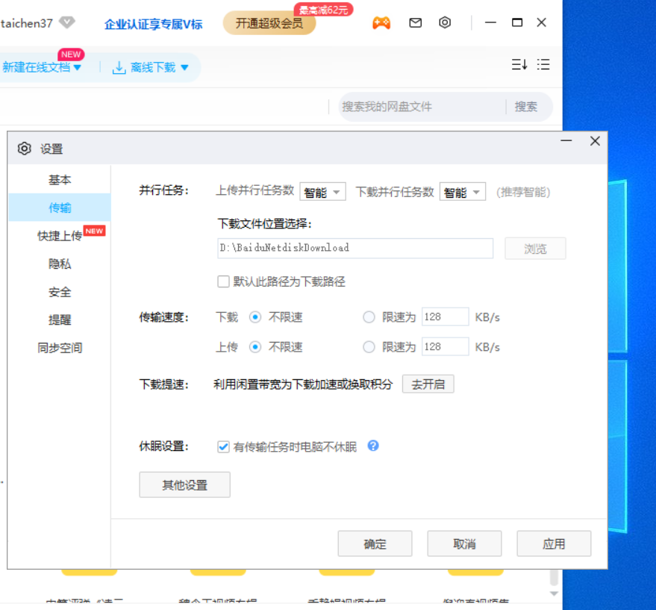Click the 去开启 button
656x610 pixels.
[x=428, y=384]
